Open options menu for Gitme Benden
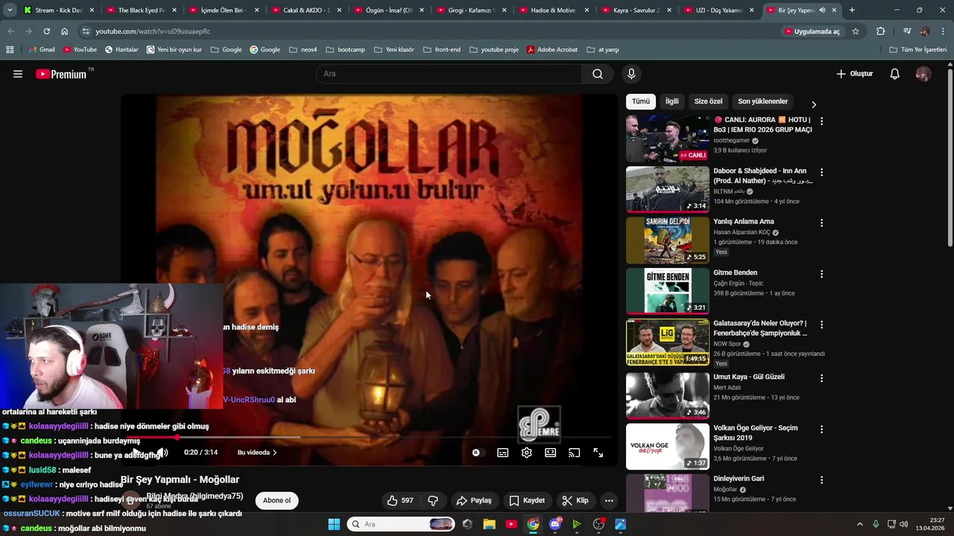Viewport: 954px width, 536px height. point(821,274)
